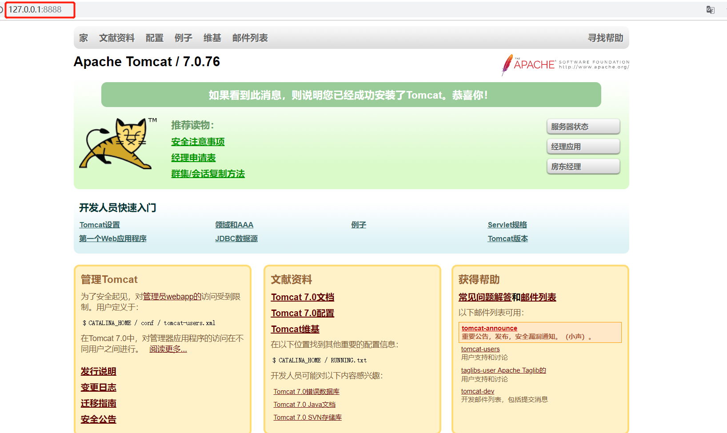This screenshot has width=727, height=433.
Task: Open the 例子 link in quick start
Action: tap(359, 225)
